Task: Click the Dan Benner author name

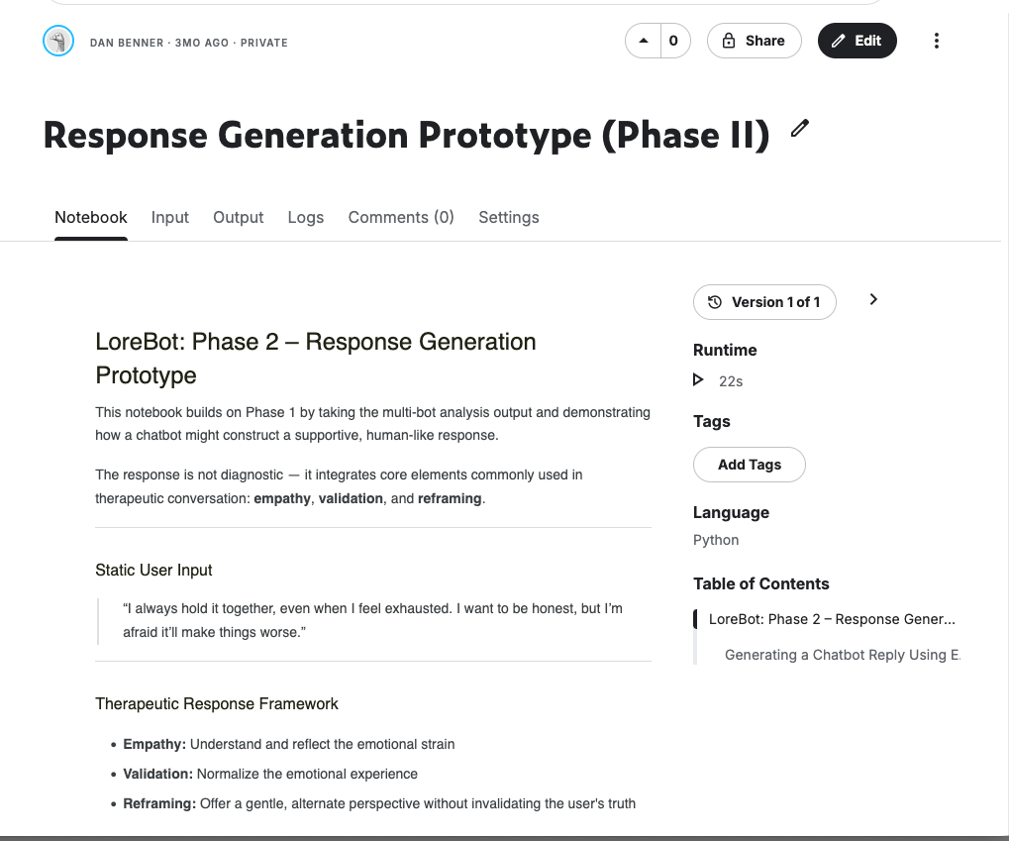Action: coord(129,43)
